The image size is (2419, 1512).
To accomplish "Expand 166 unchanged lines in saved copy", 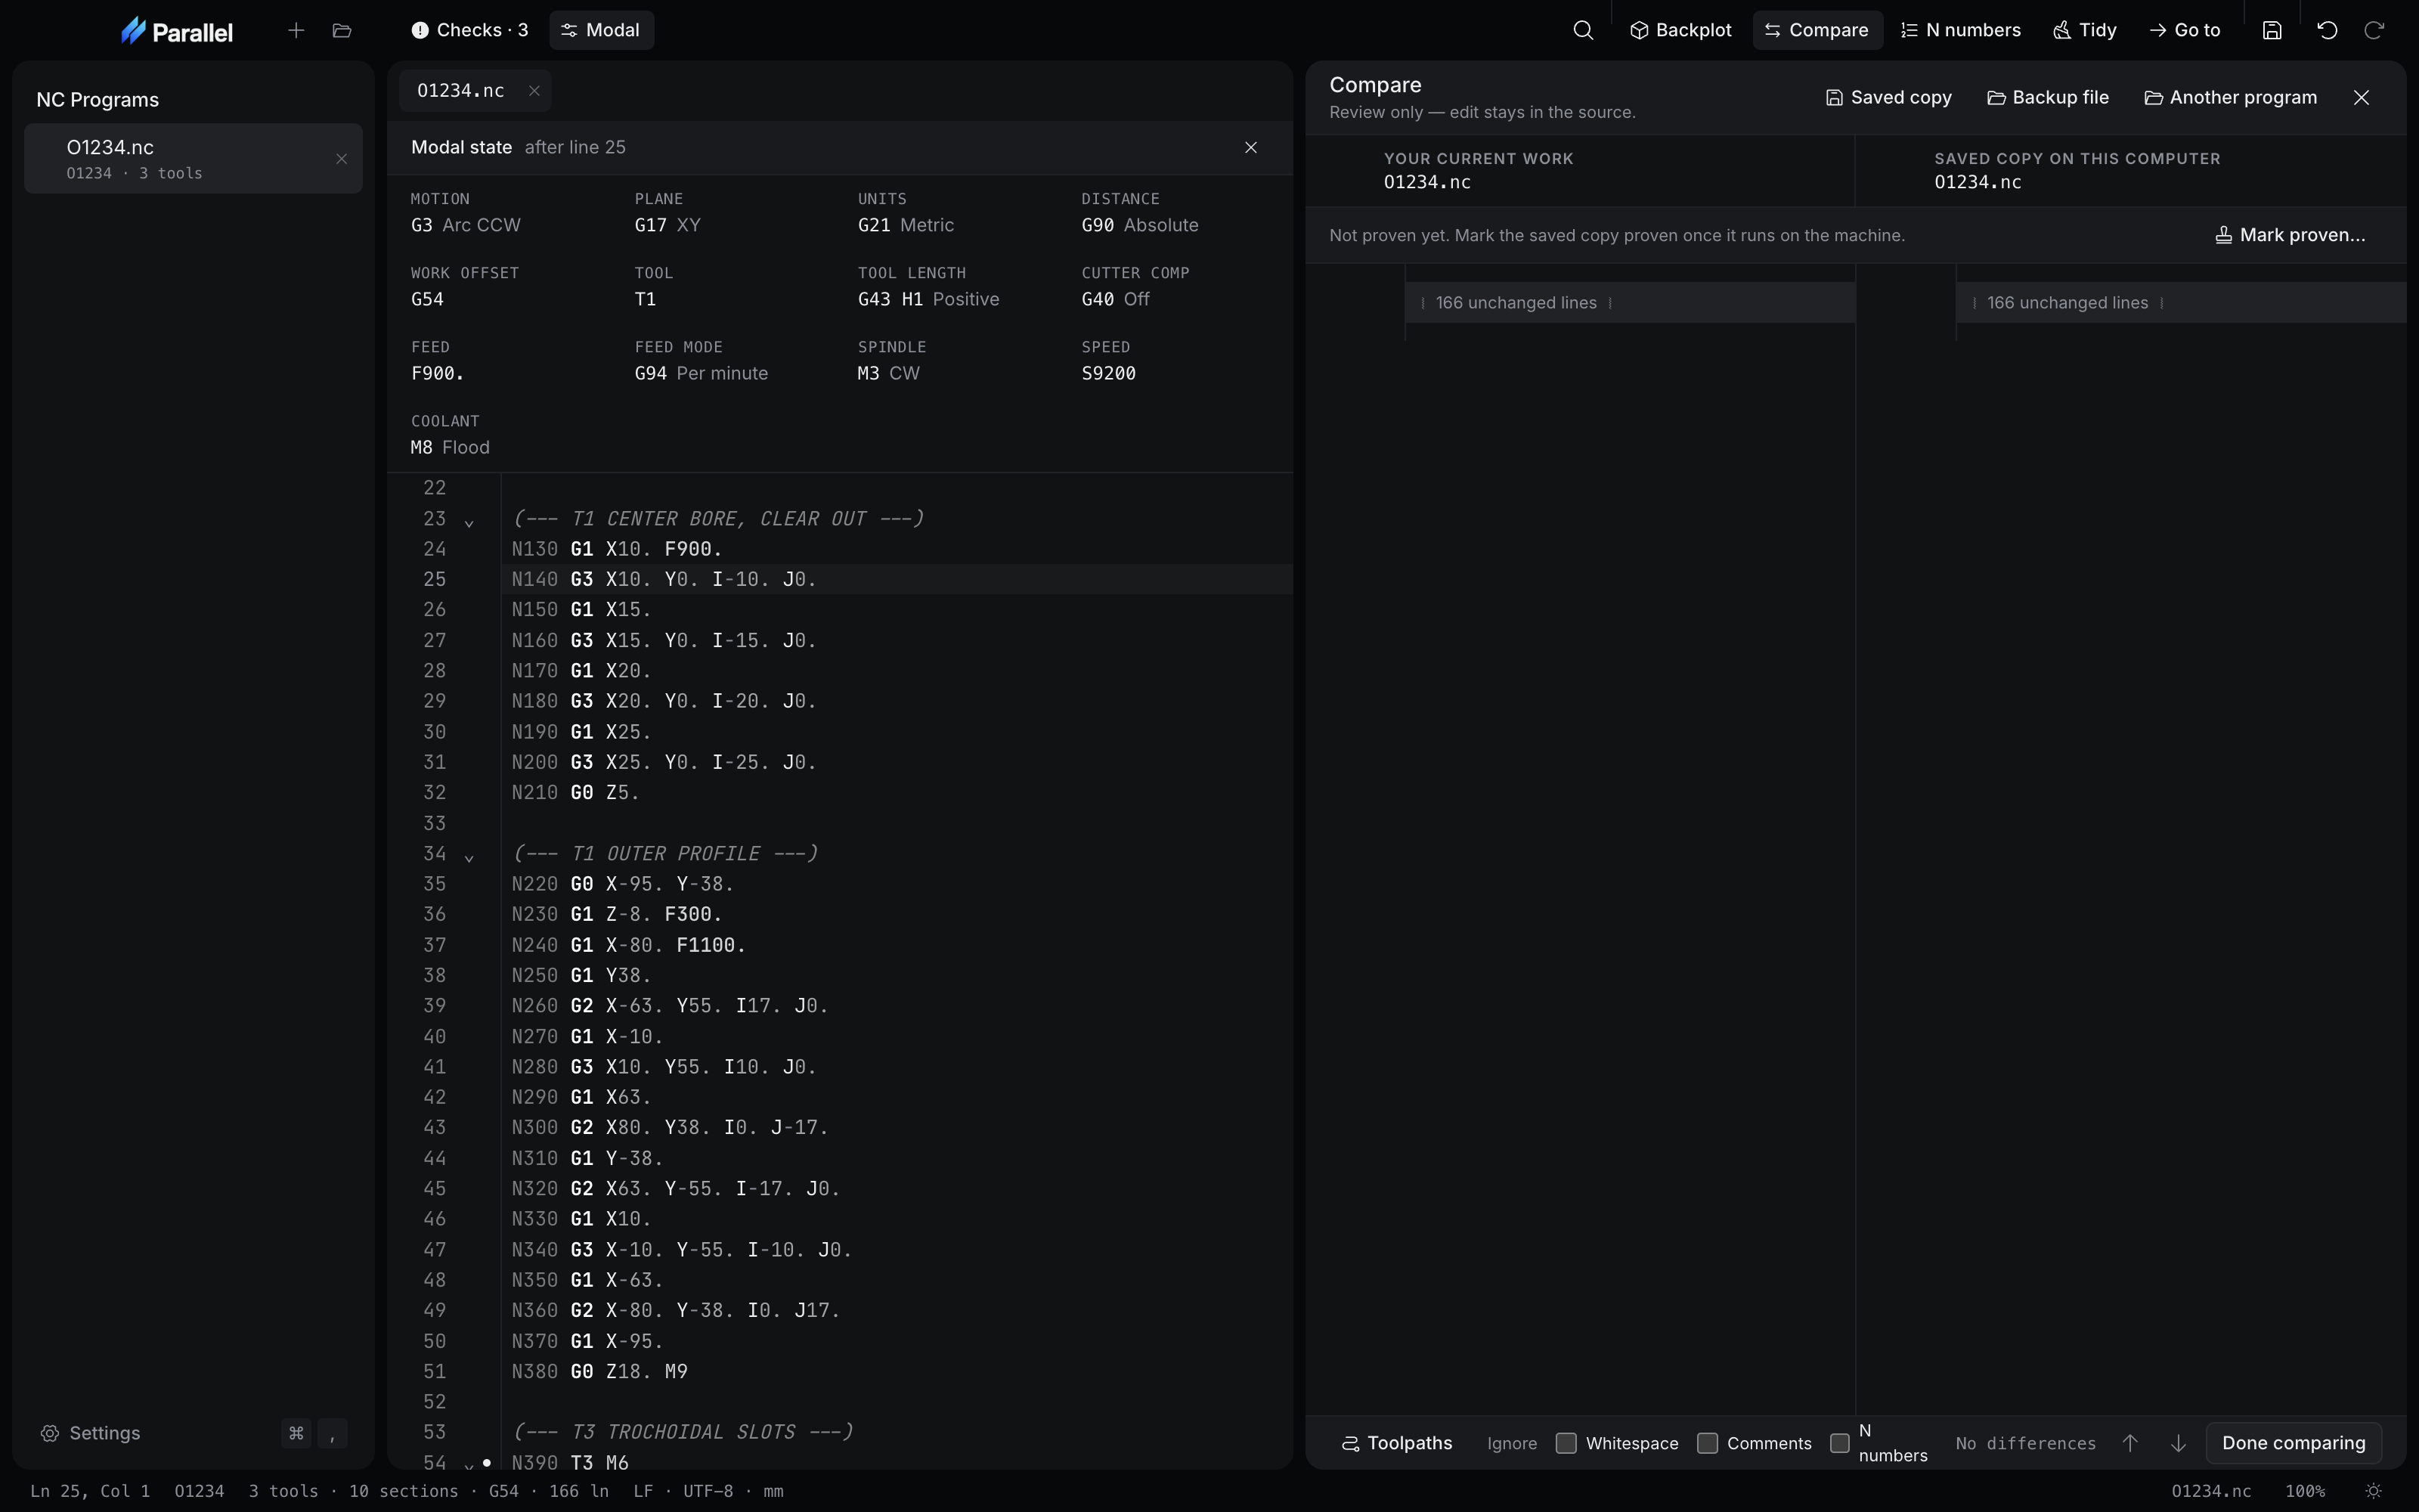I will click(2181, 303).
